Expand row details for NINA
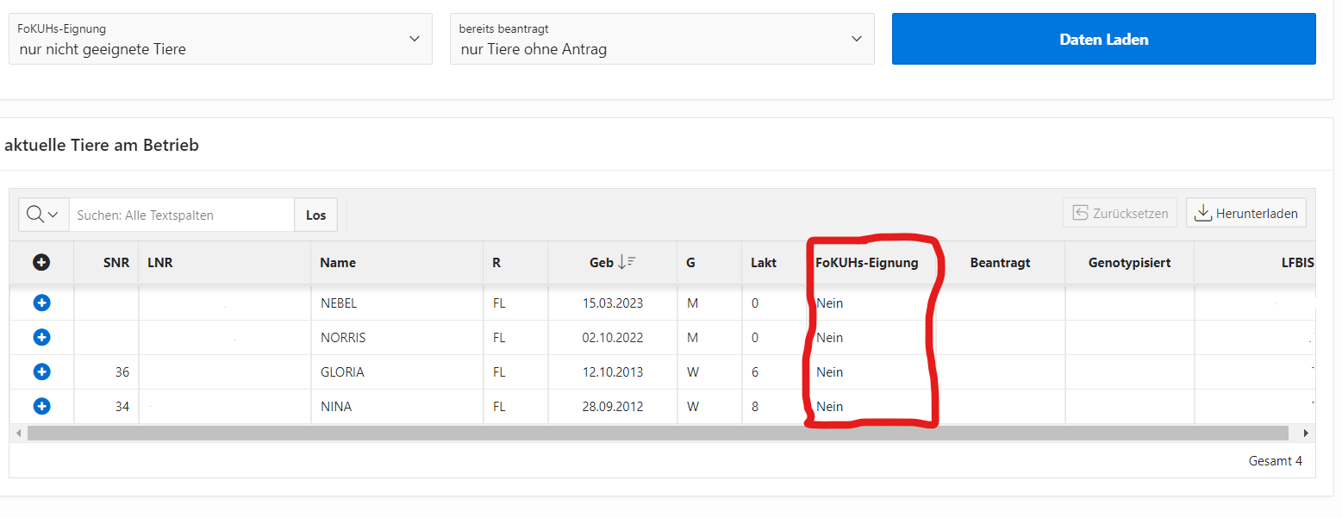1342x518 pixels. (41, 406)
